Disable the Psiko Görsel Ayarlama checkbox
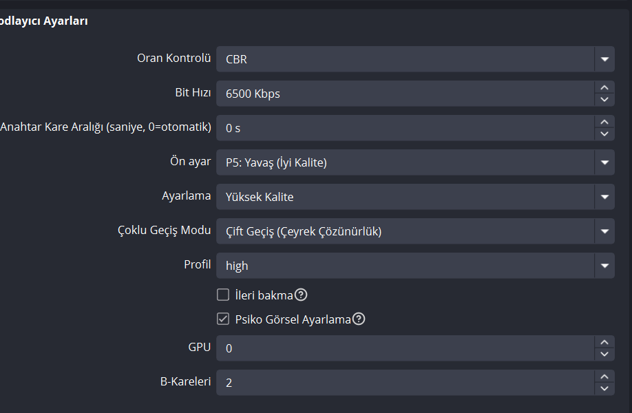This screenshot has height=413, width=632. click(x=223, y=319)
